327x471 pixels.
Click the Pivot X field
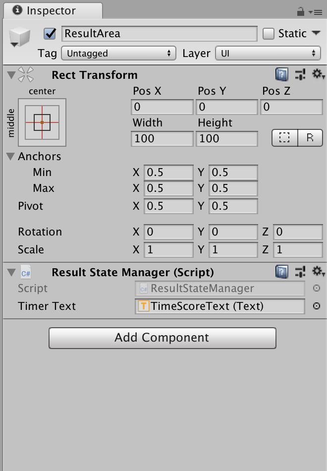point(168,206)
